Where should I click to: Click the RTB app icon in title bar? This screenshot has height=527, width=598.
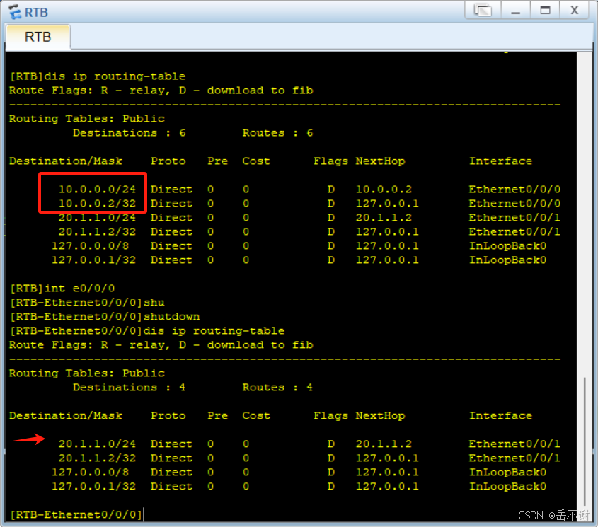[16, 12]
